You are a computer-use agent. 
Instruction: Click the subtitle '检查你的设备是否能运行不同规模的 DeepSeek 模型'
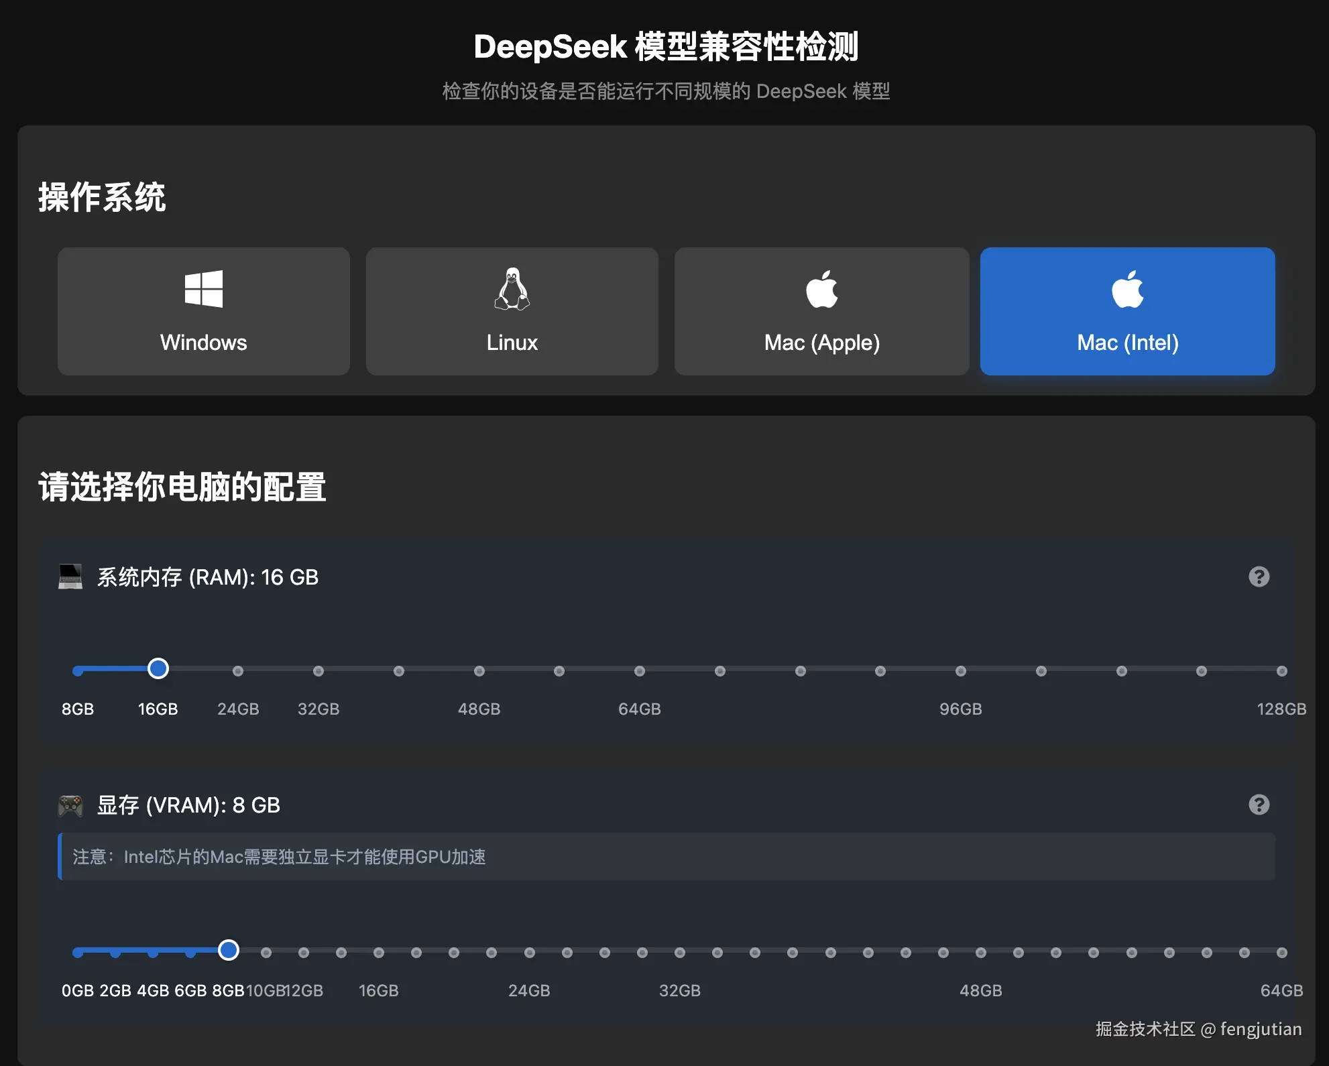click(666, 91)
